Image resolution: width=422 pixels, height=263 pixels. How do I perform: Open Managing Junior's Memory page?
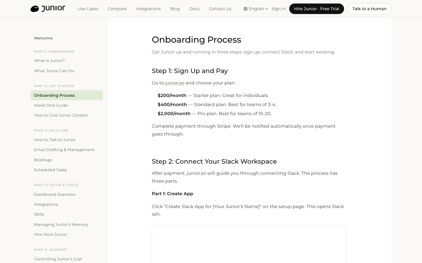point(61,224)
